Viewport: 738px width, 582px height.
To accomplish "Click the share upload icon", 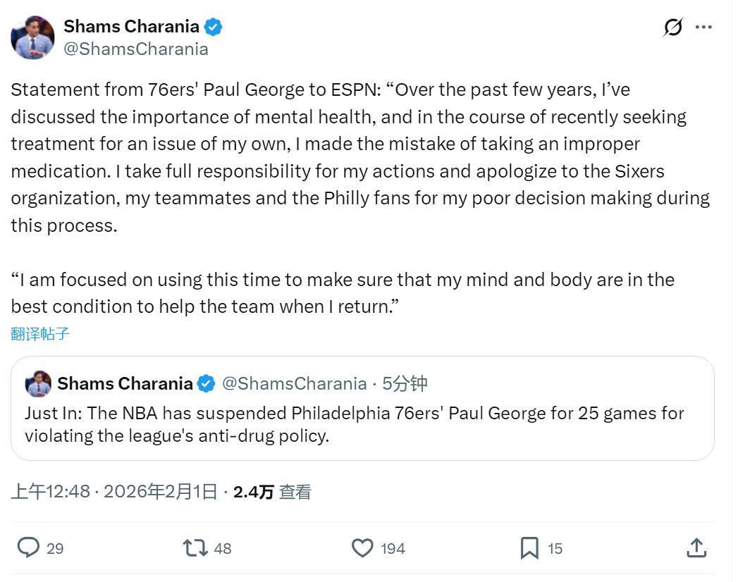I will click(696, 547).
